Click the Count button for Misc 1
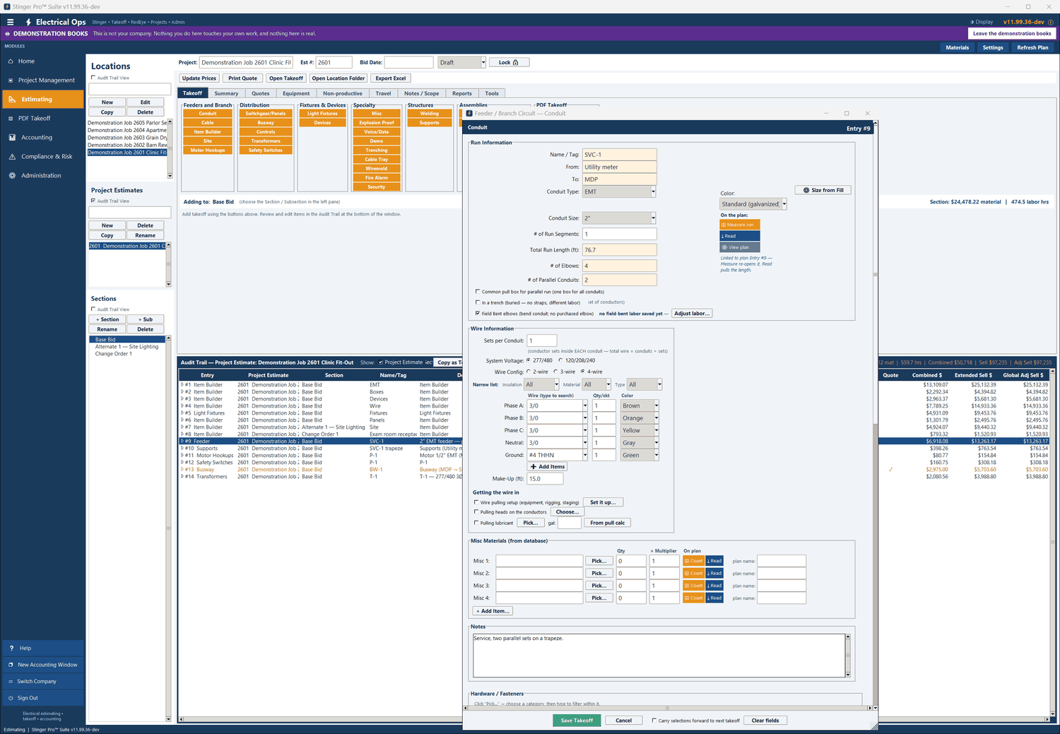 (693, 561)
